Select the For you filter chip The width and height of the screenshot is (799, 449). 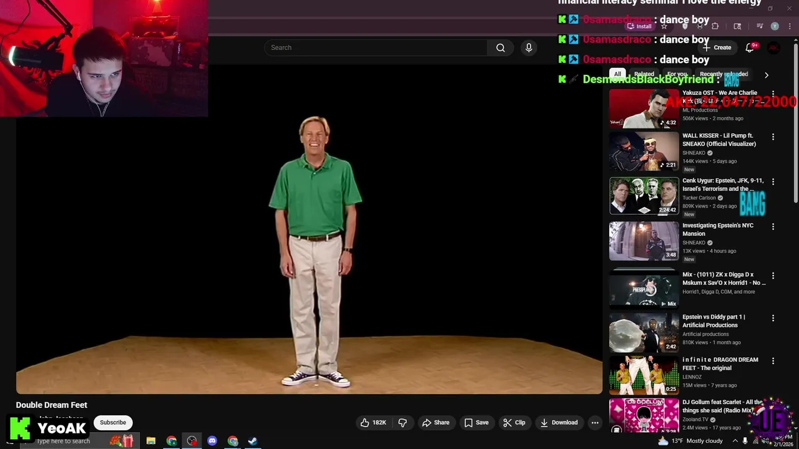click(x=677, y=74)
